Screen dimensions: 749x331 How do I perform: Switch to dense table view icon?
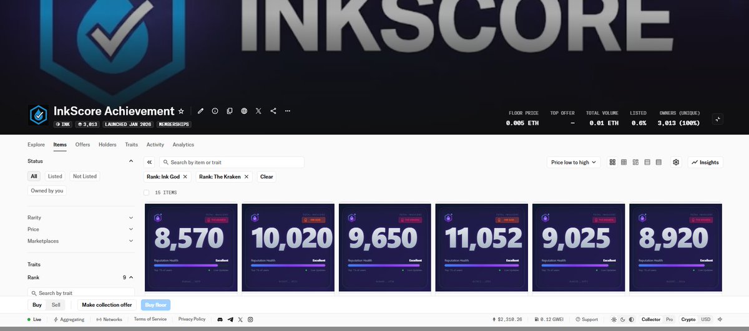pyautogui.click(x=658, y=162)
